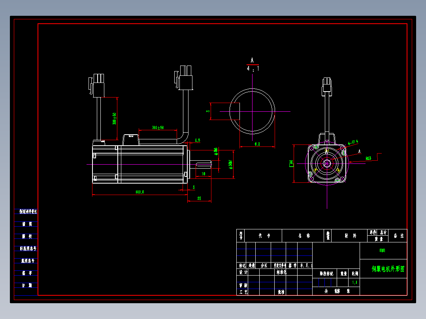Select the '25' shaft length dimension
The height and width of the screenshot is (319, 426).
pos(199,199)
